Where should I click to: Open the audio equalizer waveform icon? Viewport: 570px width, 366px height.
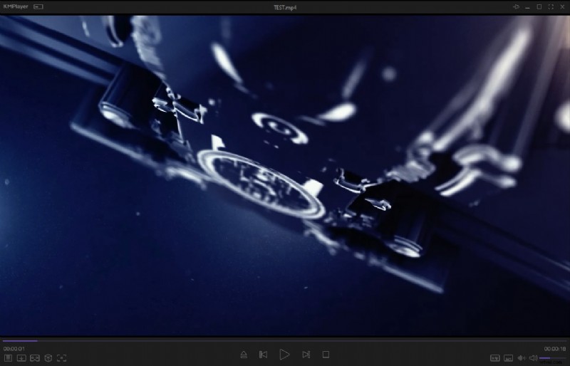pyautogui.click(x=521, y=357)
